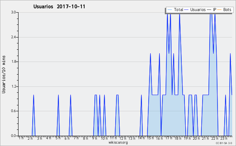Select the 'Total' legend entry

coord(175,9)
